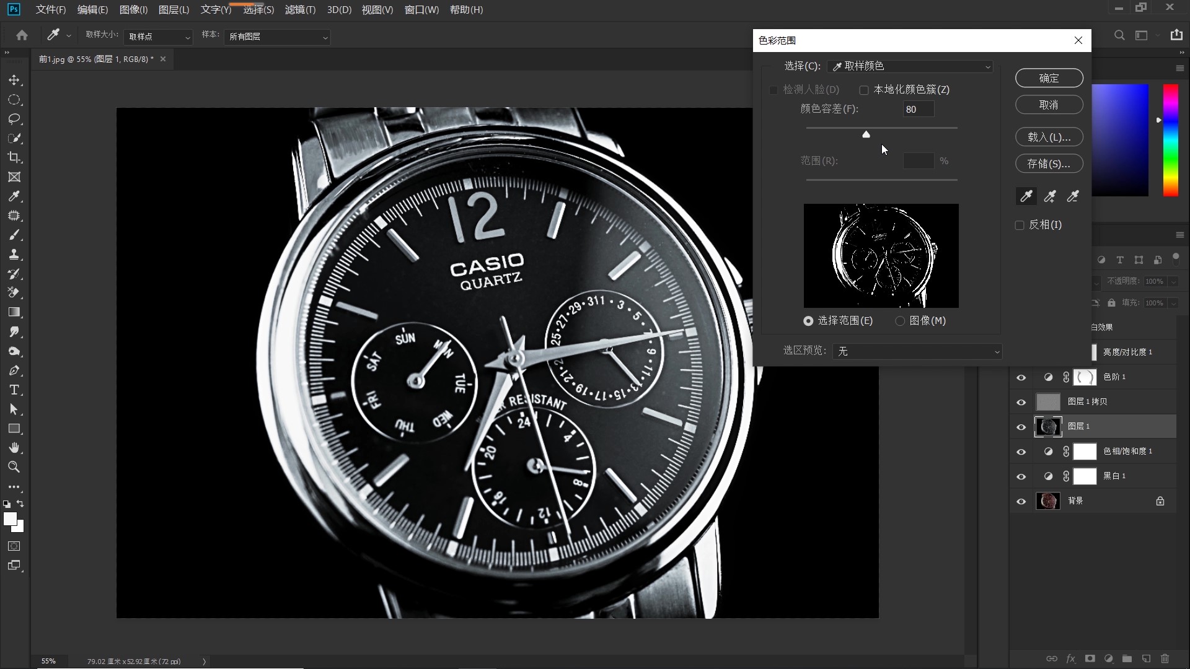Select the 图像 radio button
1190x669 pixels.
pos(900,321)
